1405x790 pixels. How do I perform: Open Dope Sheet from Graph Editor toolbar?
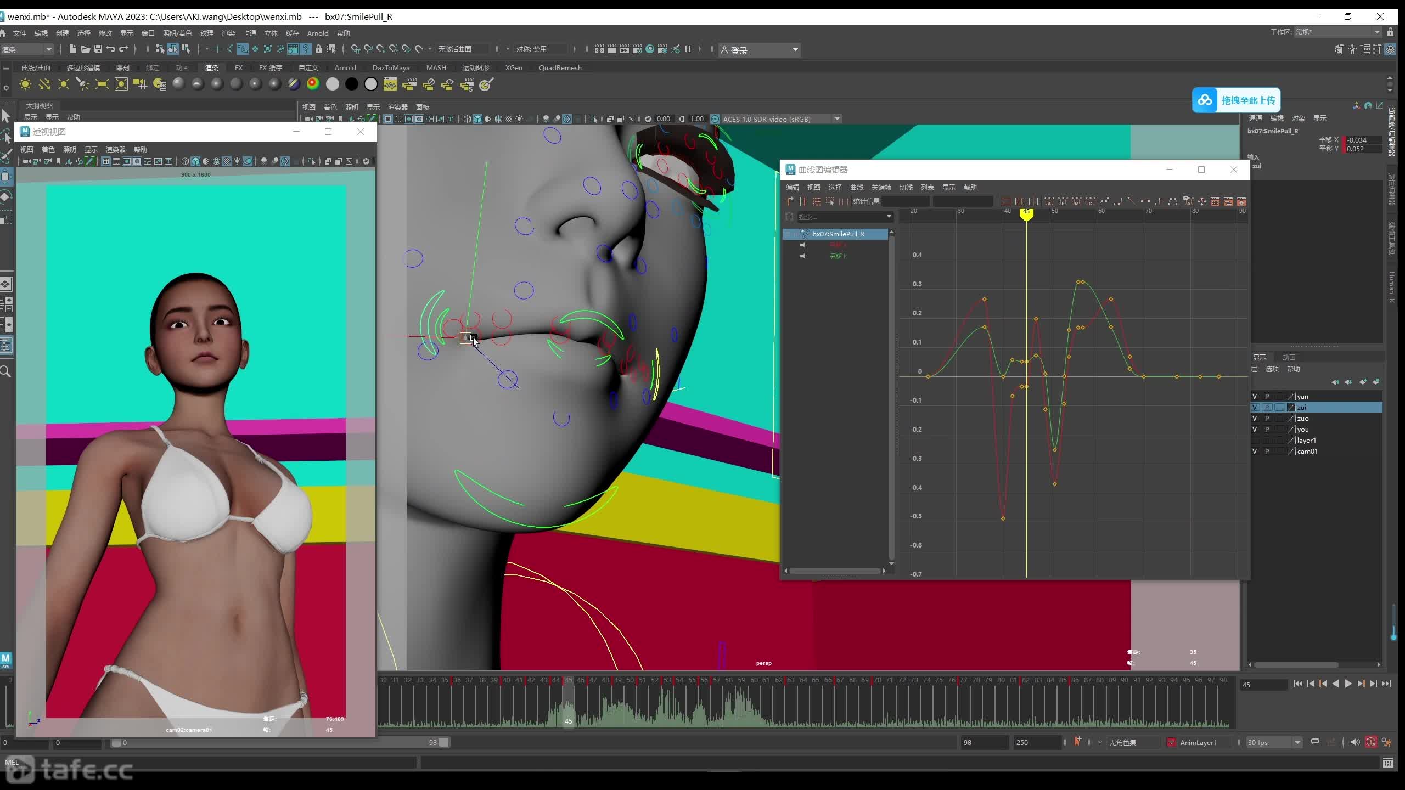1215,201
